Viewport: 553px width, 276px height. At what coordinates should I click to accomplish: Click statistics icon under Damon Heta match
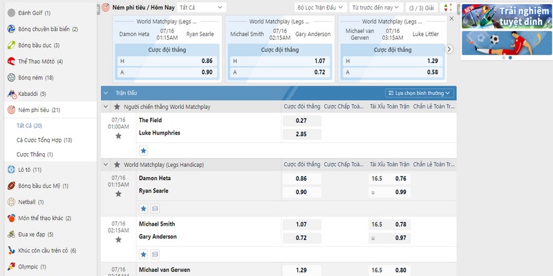pyautogui.click(x=155, y=208)
